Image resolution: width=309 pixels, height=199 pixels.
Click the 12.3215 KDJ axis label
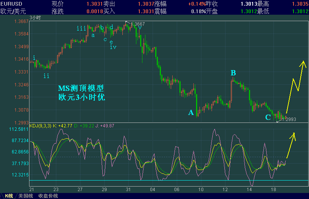[20, 175]
